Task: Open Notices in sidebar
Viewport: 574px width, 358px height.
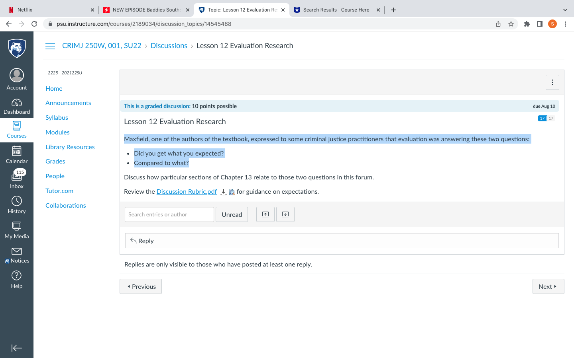Action: coord(17,255)
